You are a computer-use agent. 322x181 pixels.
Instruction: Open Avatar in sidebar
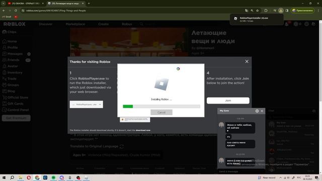[x=10, y=66]
